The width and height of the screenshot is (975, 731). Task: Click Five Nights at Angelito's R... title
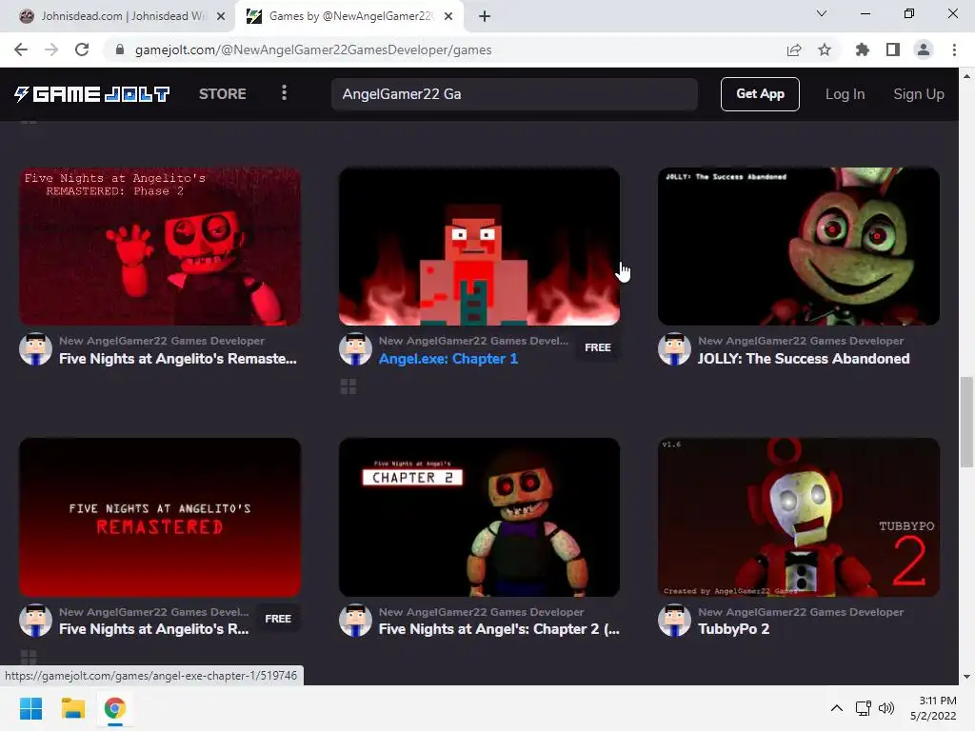(154, 629)
